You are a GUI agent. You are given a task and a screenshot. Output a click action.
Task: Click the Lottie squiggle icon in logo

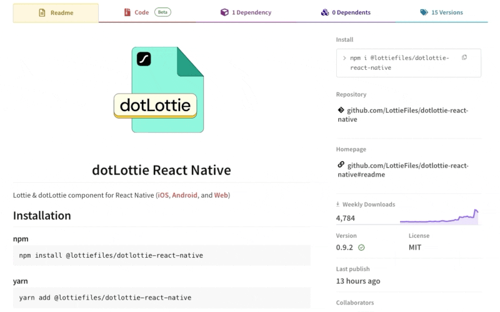coord(144,59)
